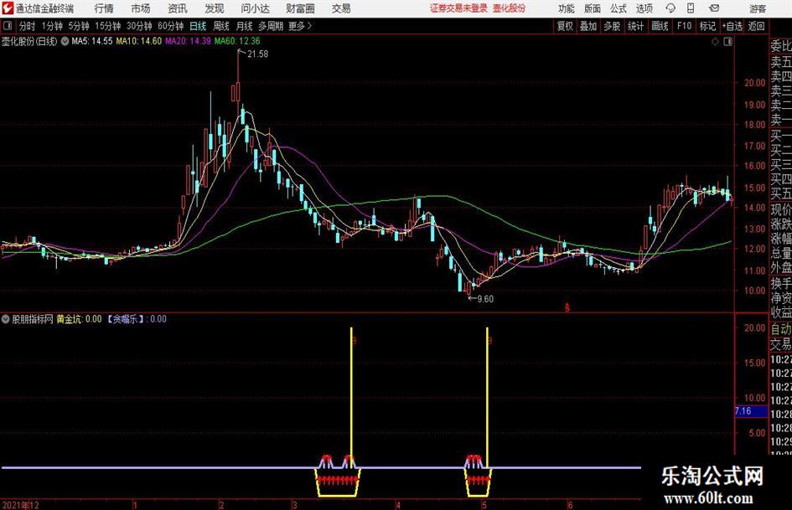Open the 问小达 menu
This screenshot has width=792, height=510.
point(255,8)
